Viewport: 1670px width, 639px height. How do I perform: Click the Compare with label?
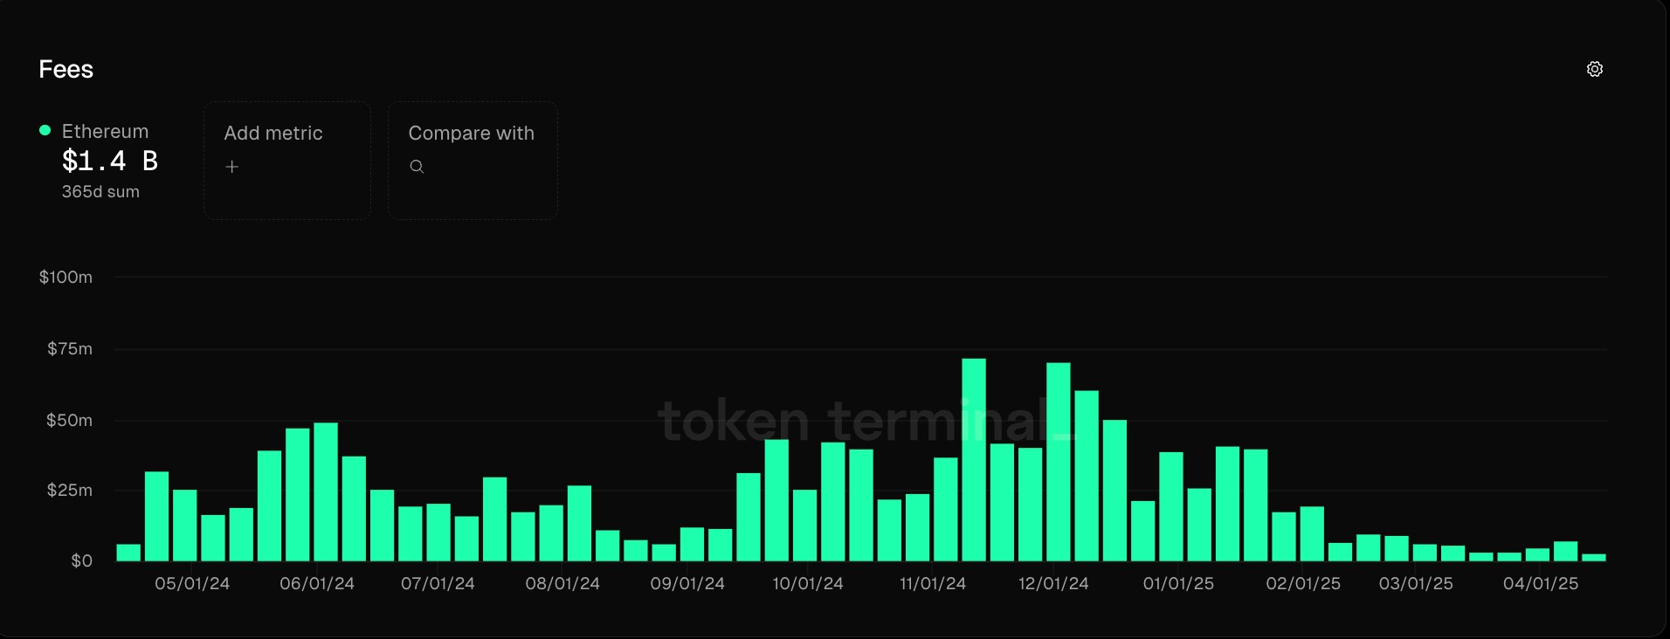click(471, 133)
